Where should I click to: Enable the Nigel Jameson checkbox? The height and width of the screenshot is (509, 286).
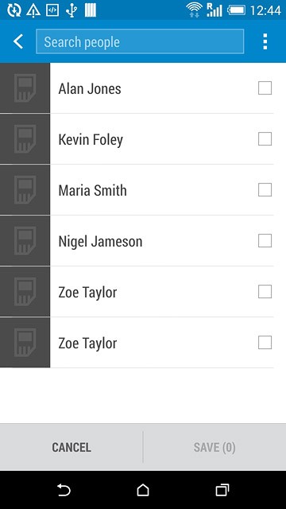pos(265,241)
